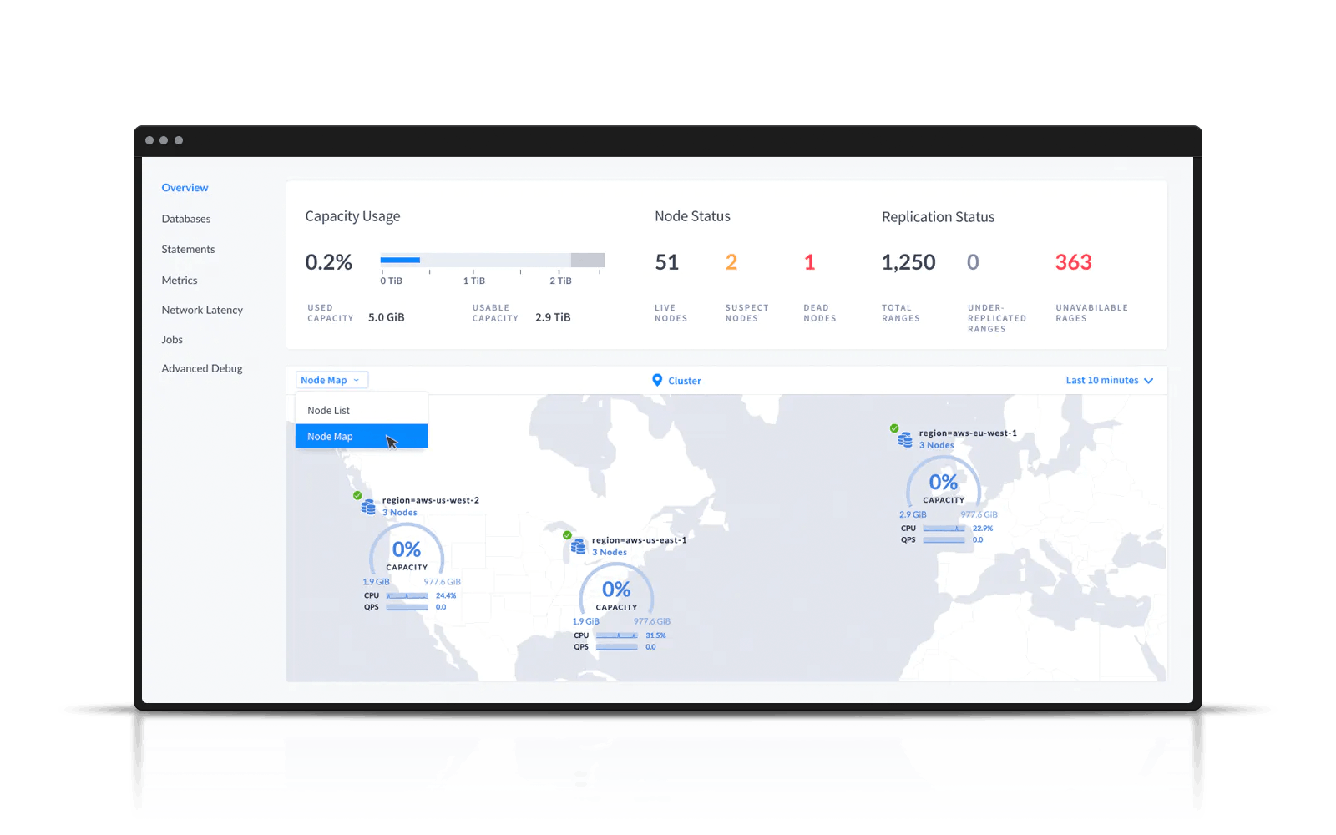Click the aws-us-east-1 database node icon
Viewport: 1336px width, 835px height.
pos(578,546)
